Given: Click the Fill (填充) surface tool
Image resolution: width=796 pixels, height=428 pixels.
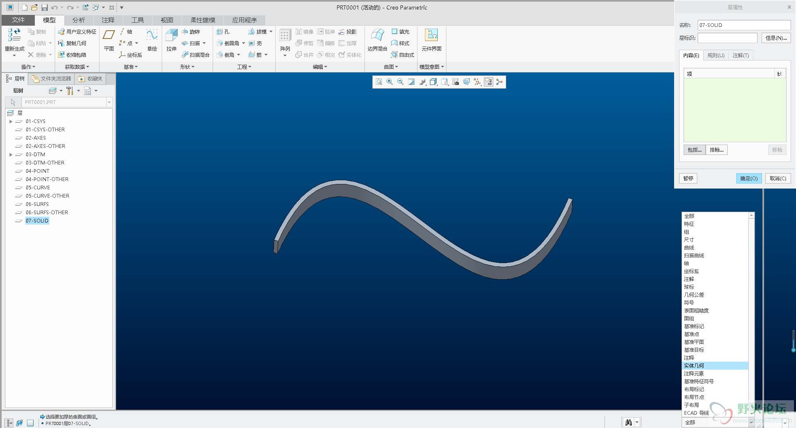Looking at the screenshot, I should pyautogui.click(x=400, y=32).
